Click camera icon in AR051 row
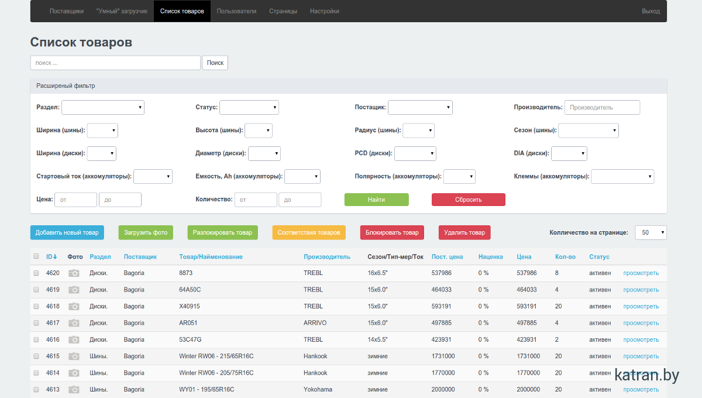 tap(74, 323)
